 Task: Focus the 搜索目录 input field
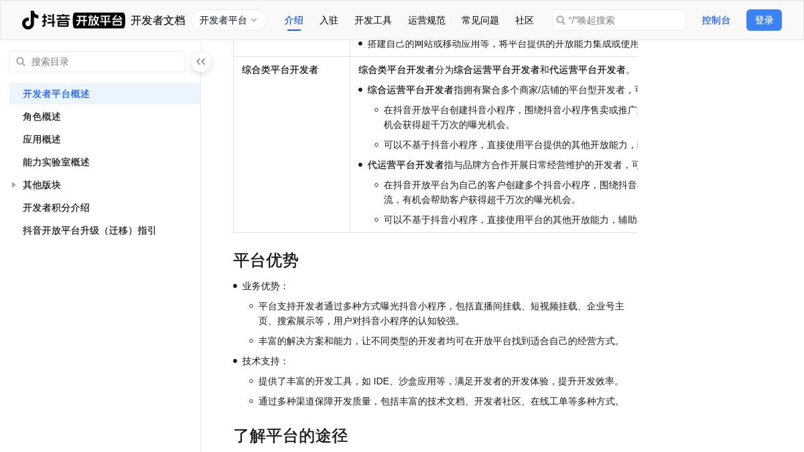click(97, 62)
